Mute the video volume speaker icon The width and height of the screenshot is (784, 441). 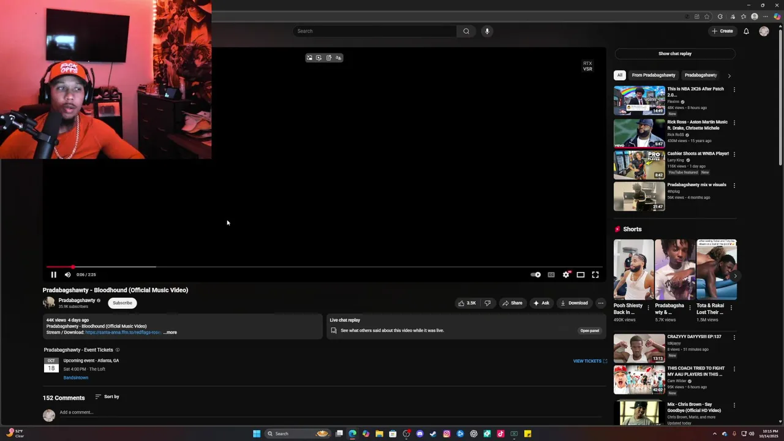coord(67,274)
